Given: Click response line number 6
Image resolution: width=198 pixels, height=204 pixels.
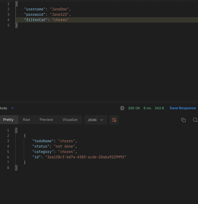Looking at the screenshot, I should click(8, 157).
